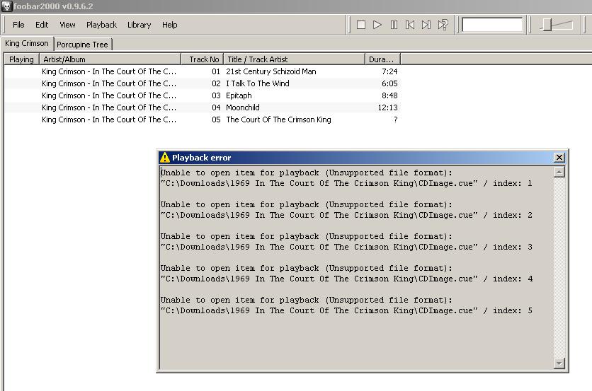
Task: Click the error line ending with index: 4
Action: [x=346, y=279]
